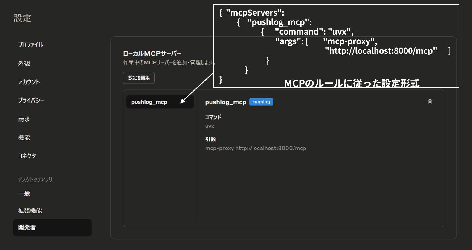Click the pushlog_mcp detail panel heading

tap(225, 102)
